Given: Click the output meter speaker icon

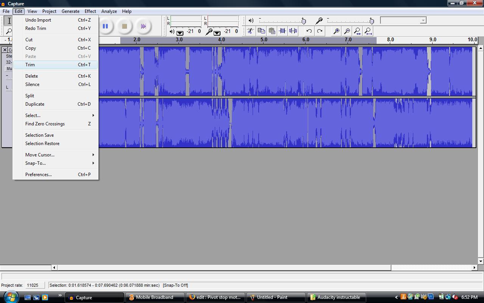Looking at the screenshot, I should [172, 31].
